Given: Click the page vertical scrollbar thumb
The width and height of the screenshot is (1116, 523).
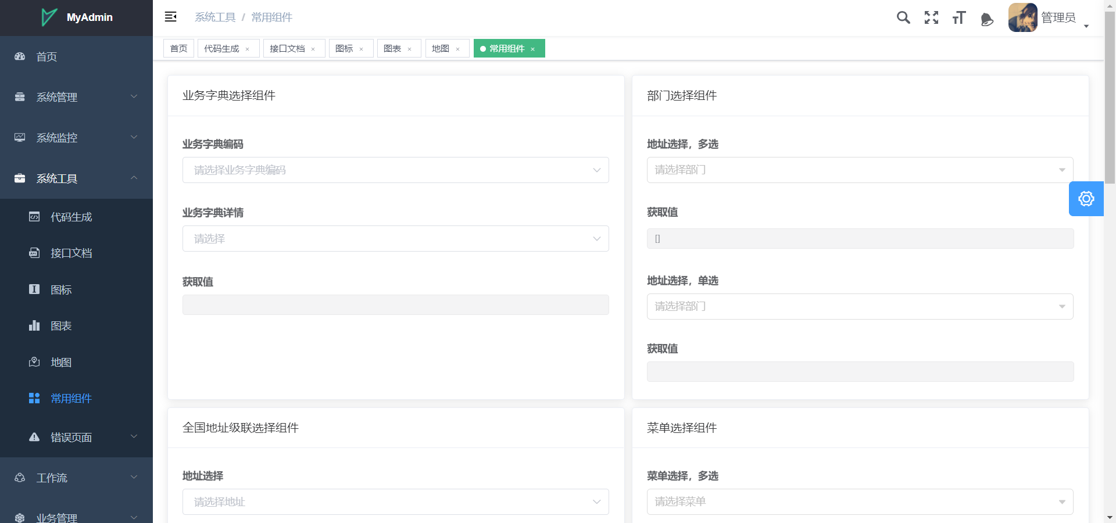Looking at the screenshot, I should [1110, 97].
